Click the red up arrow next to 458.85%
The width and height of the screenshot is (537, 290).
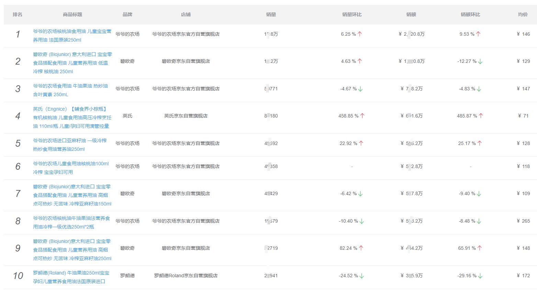[362, 116]
